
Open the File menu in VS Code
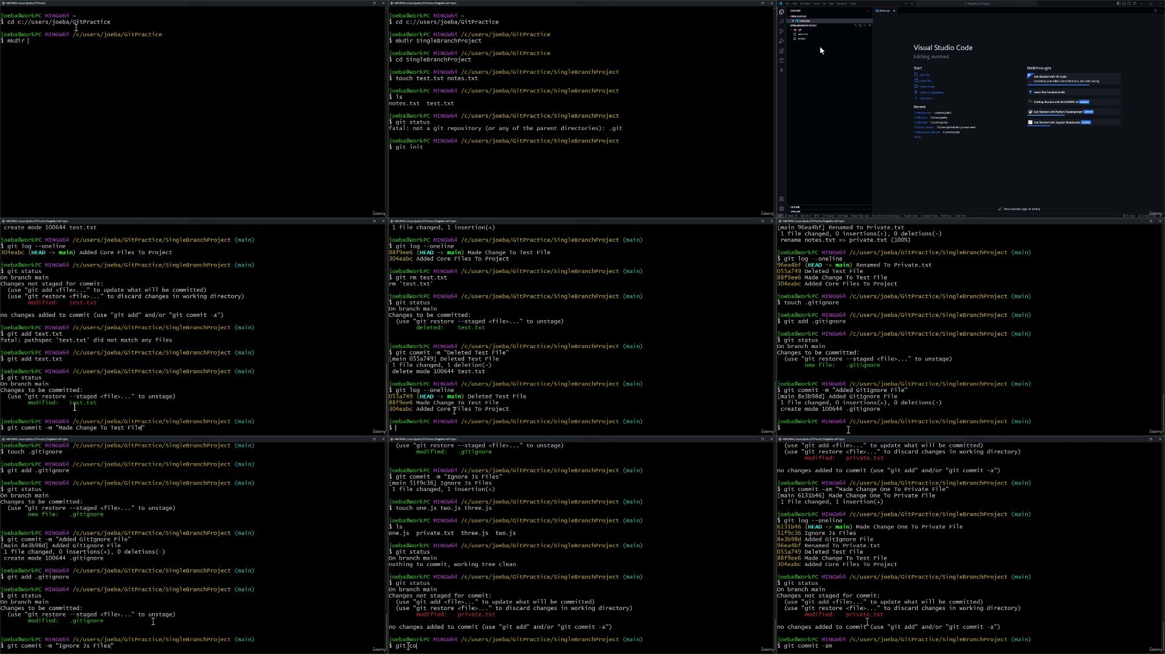[x=787, y=3]
